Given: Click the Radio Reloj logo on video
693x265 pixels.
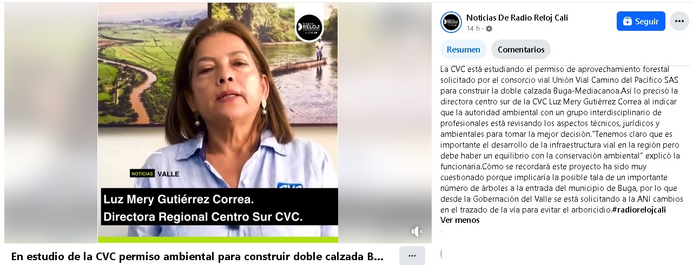Looking at the screenshot, I should [309, 27].
